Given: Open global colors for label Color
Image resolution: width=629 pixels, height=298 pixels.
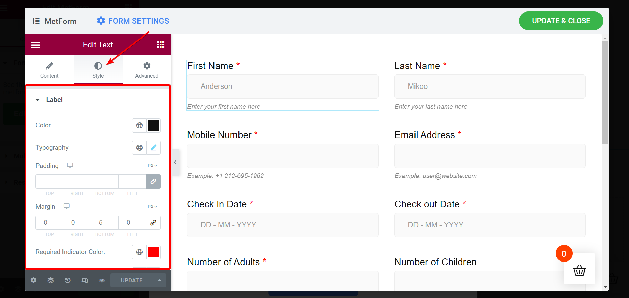Looking at the screenshot, I should point(140,125).
